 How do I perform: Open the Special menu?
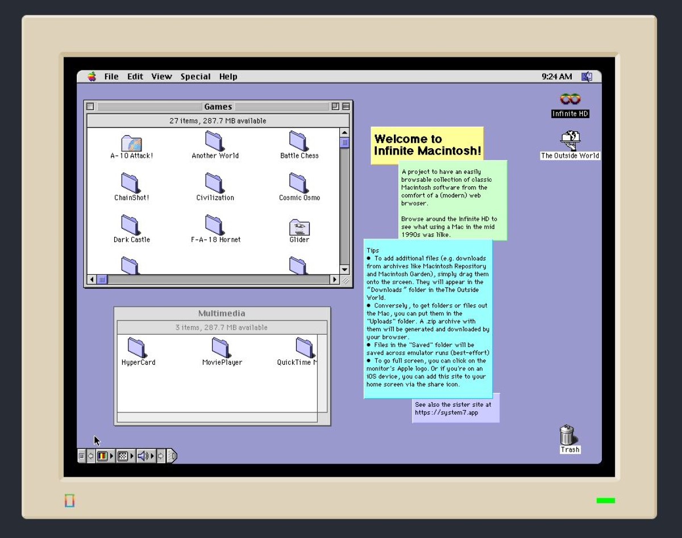click(x=196, y=77)
